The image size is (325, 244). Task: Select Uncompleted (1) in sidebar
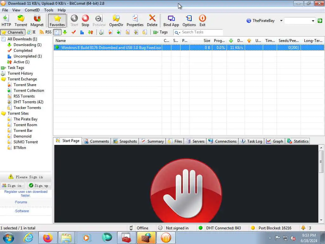point(28,56)
